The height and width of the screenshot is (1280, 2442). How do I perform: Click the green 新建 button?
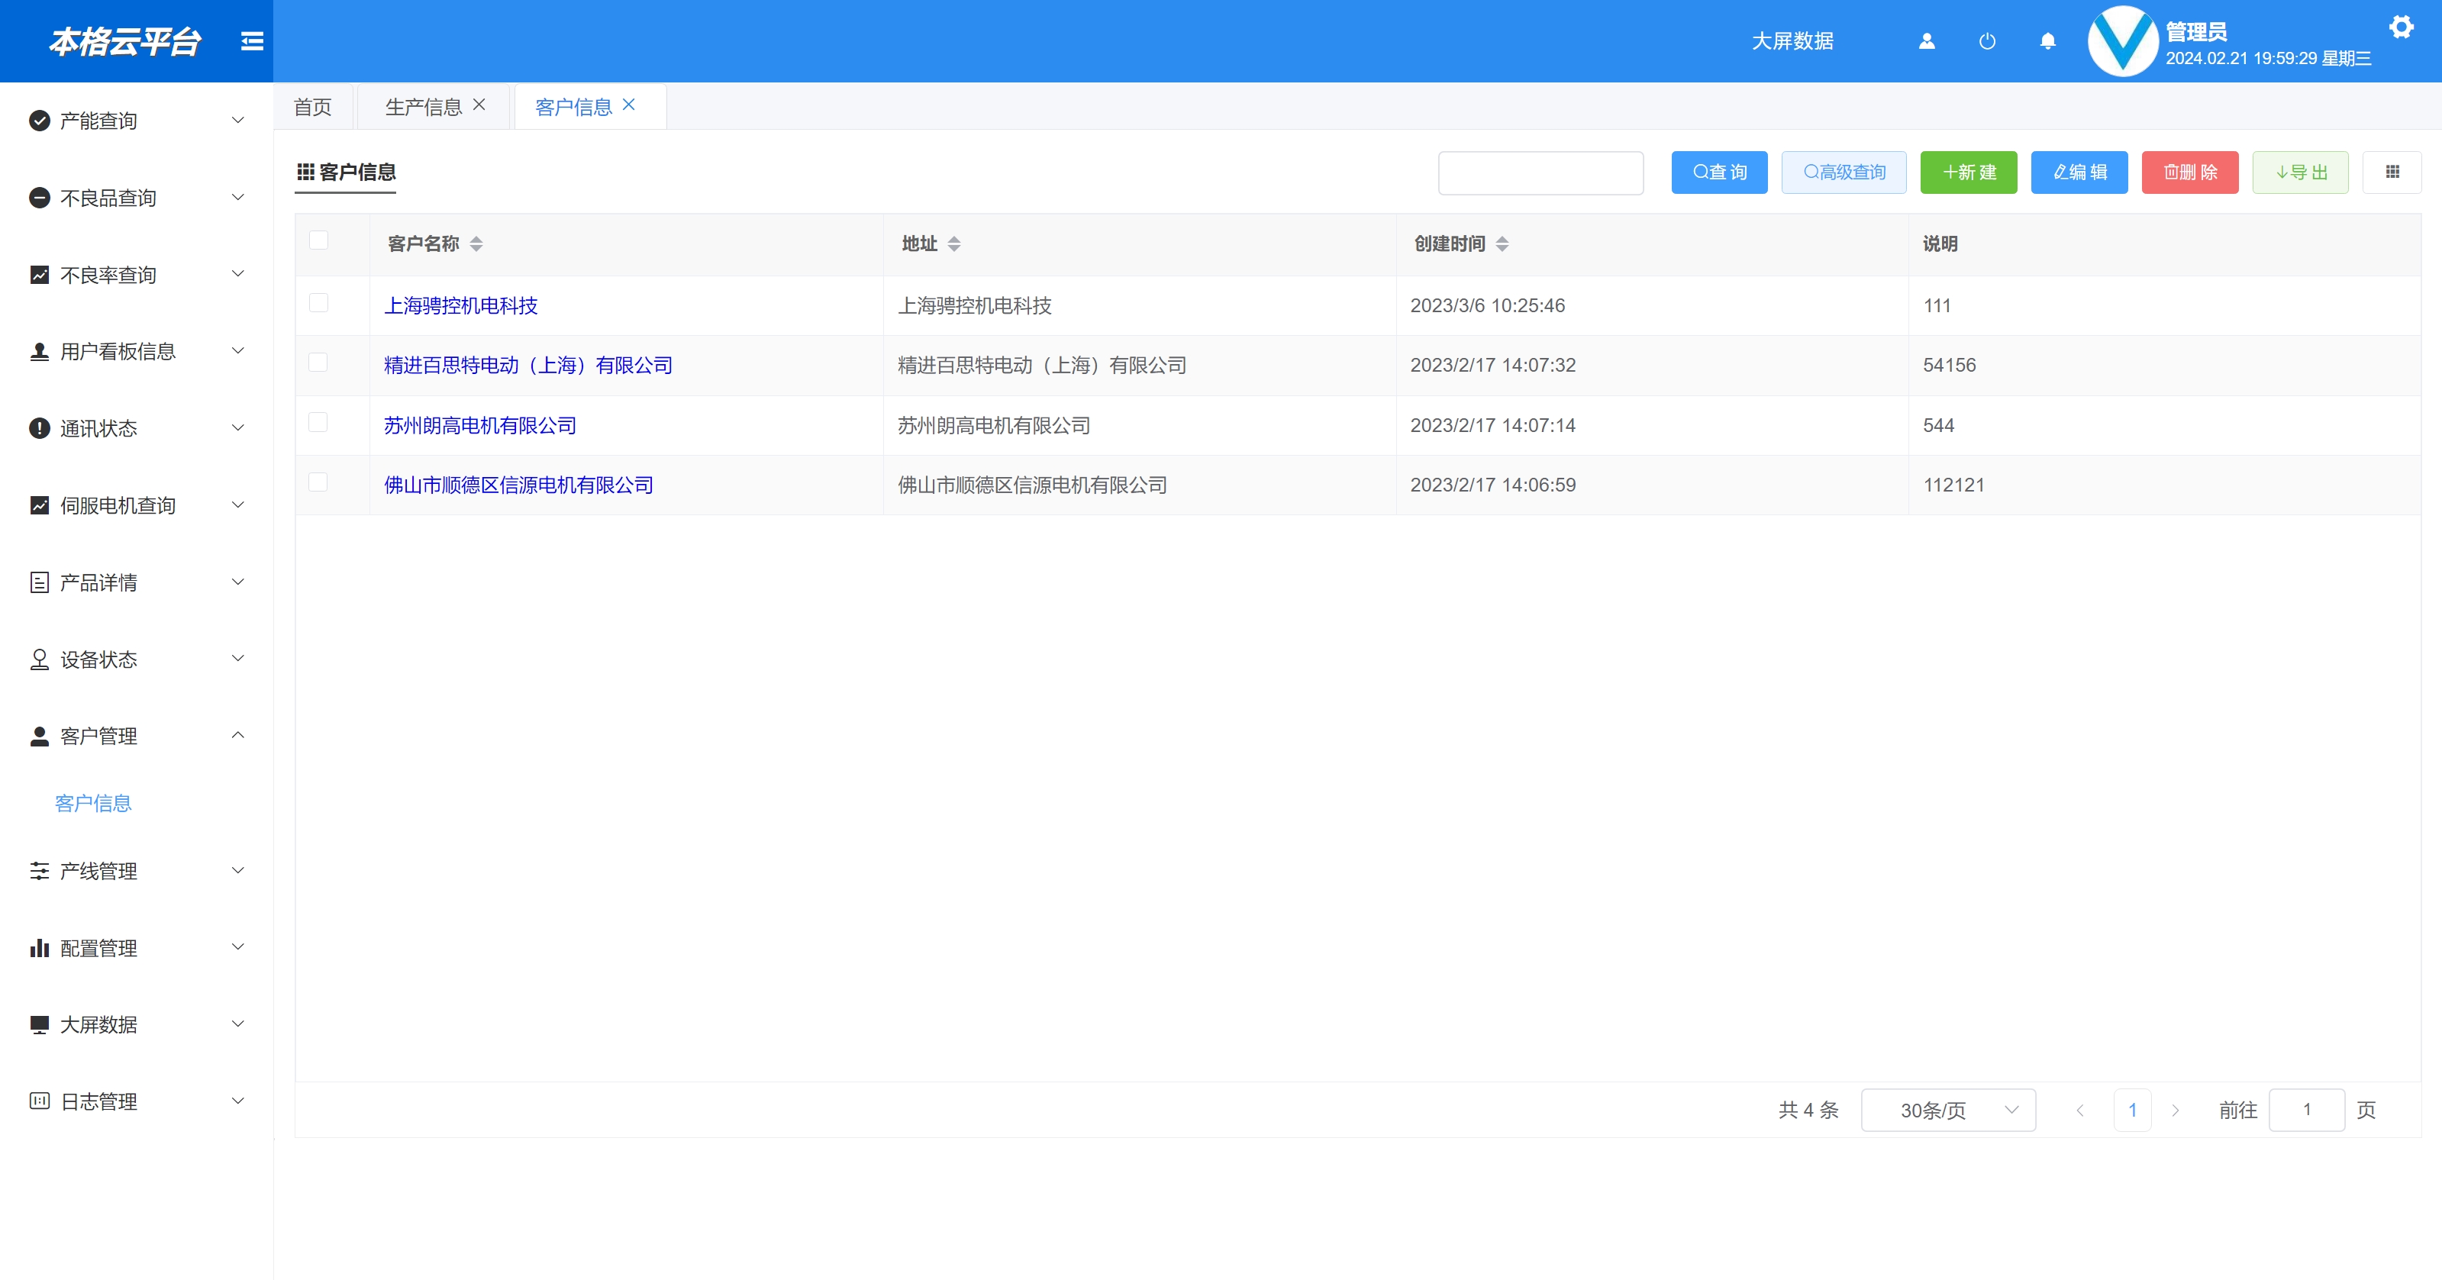tap(1968, 172)
